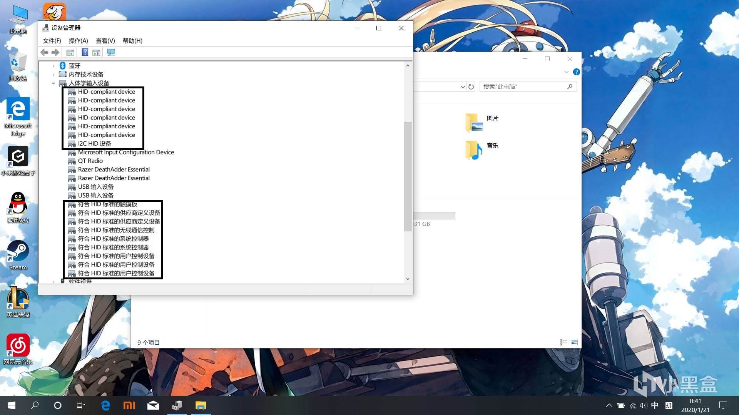This screenshot has width=739, height=415.
Task: Open the 查看(V) menu
Action: [105, 41]
